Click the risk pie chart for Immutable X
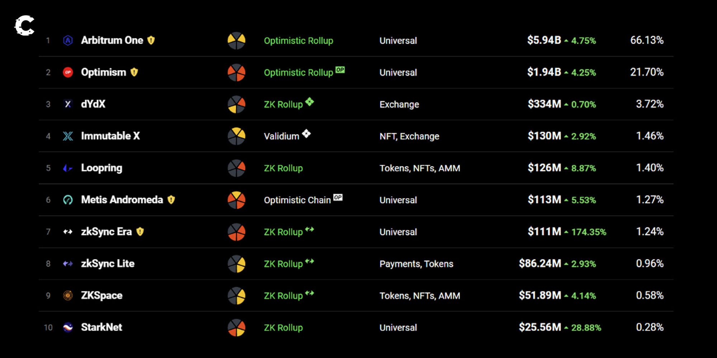This screenshot has width=717, height=358. point(237,136)
